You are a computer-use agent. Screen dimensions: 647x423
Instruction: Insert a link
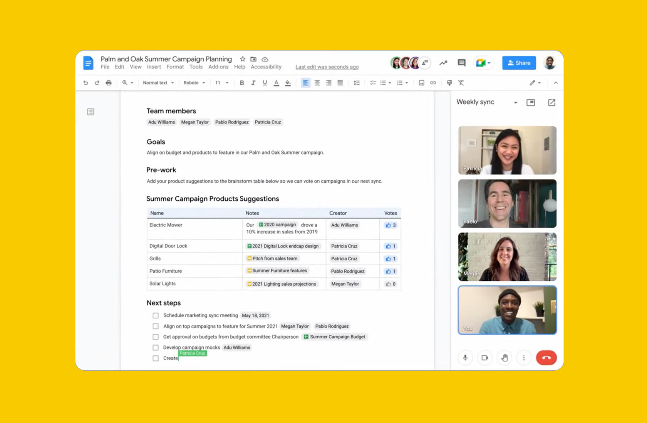click(x=433, y=83)
